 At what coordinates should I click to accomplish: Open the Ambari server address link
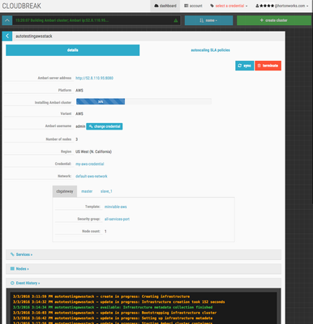tap(94, 78)
